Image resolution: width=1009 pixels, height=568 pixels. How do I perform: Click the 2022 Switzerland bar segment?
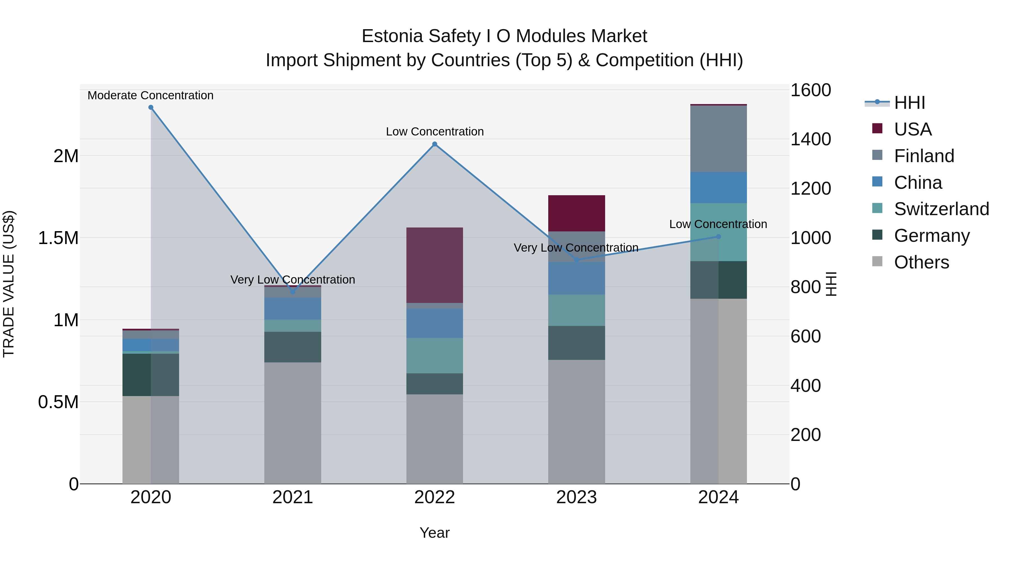[x=434, y=356]
